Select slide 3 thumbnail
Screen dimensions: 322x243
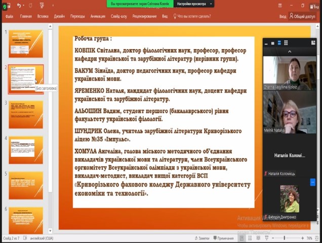pos(26,114)
